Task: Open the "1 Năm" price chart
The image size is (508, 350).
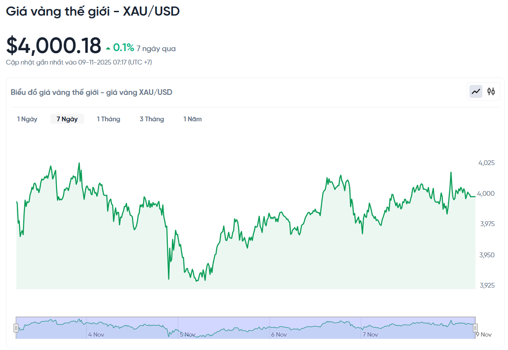Action: pyautogui.click(x=192, y=119)
